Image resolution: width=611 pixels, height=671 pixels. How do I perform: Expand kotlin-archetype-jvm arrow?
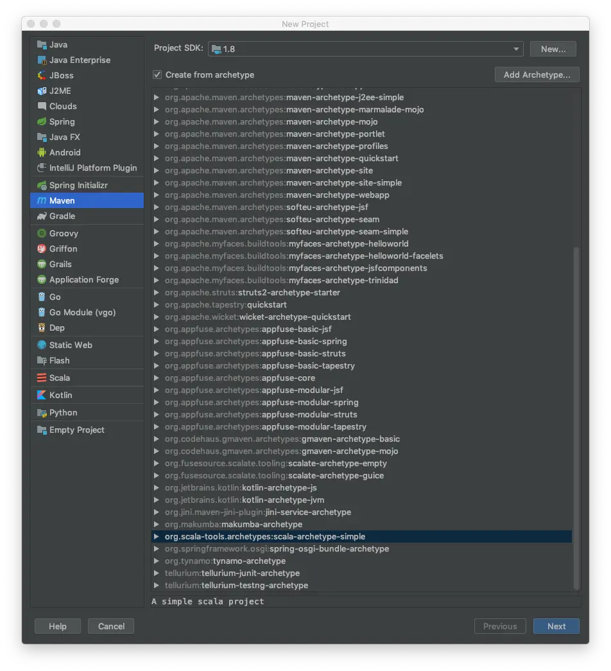click(157, 500)
